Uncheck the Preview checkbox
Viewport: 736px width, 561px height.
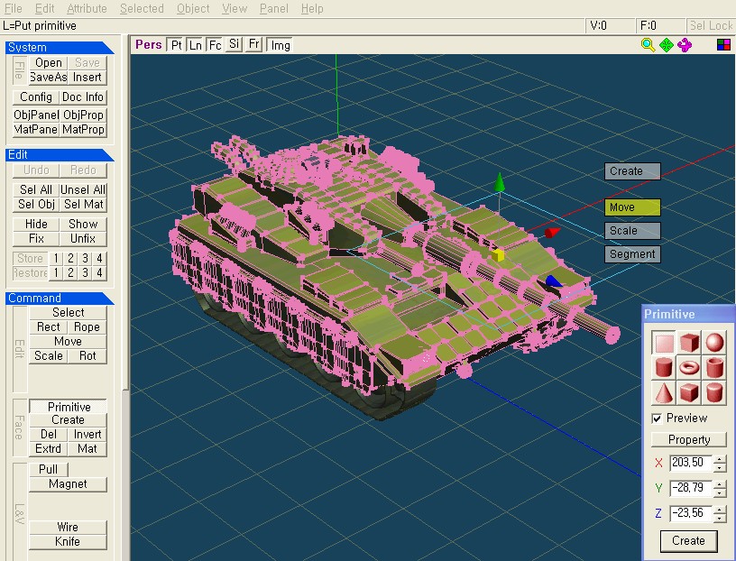point(658,418)
